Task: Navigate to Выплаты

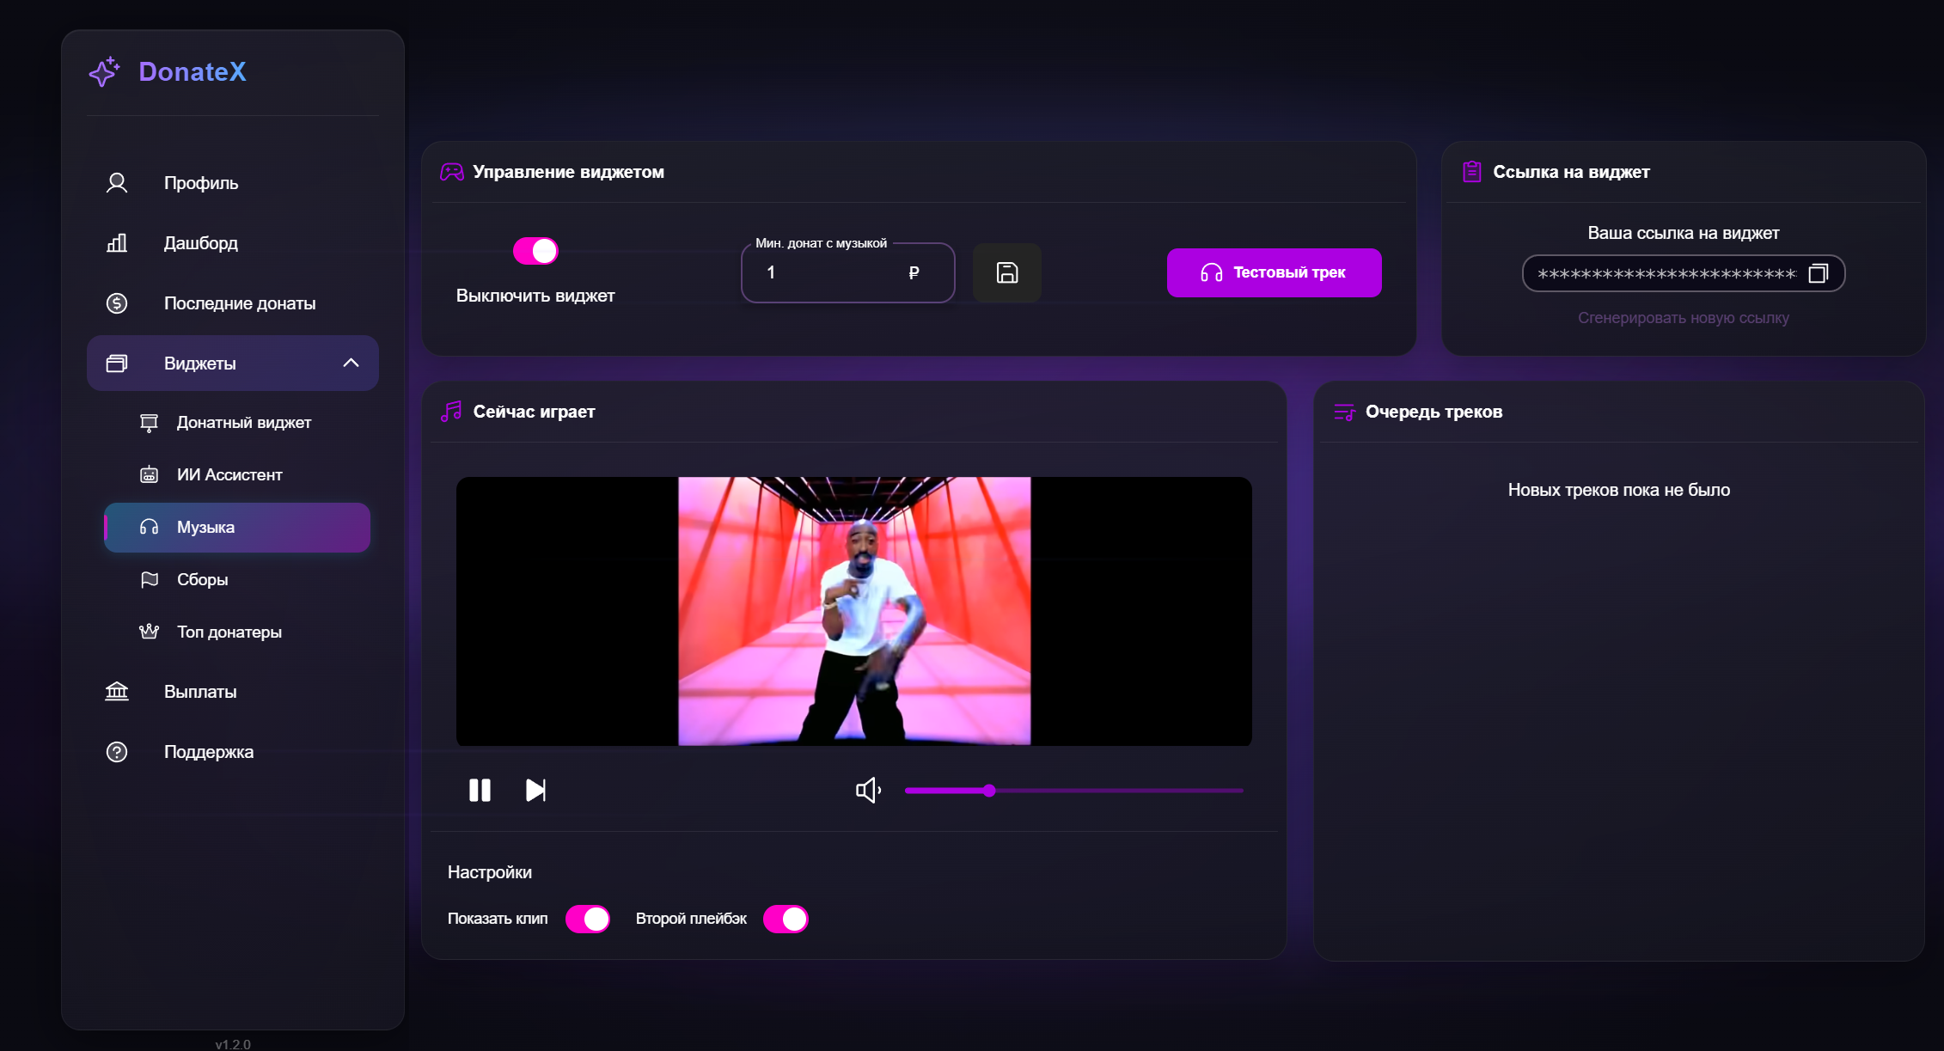Action: 232,692
